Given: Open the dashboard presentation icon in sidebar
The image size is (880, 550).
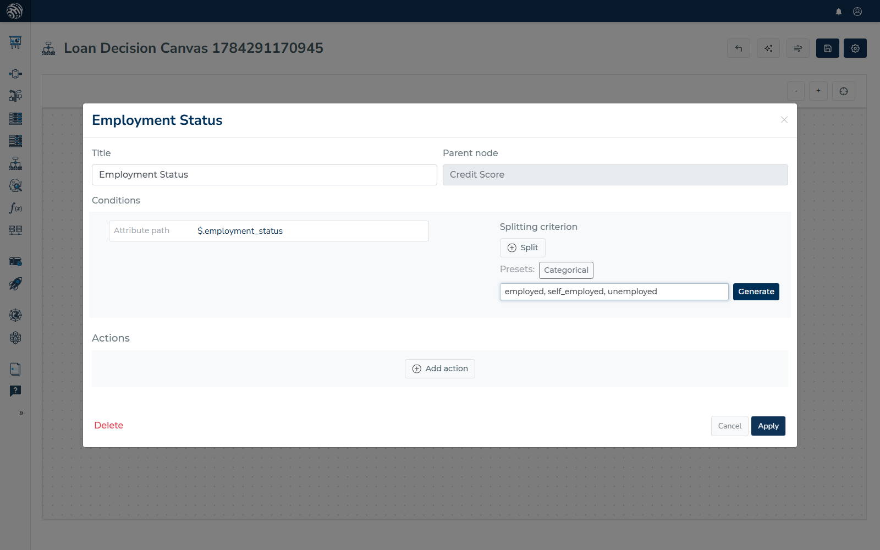Looking at the screenshot, I should 15,42.
